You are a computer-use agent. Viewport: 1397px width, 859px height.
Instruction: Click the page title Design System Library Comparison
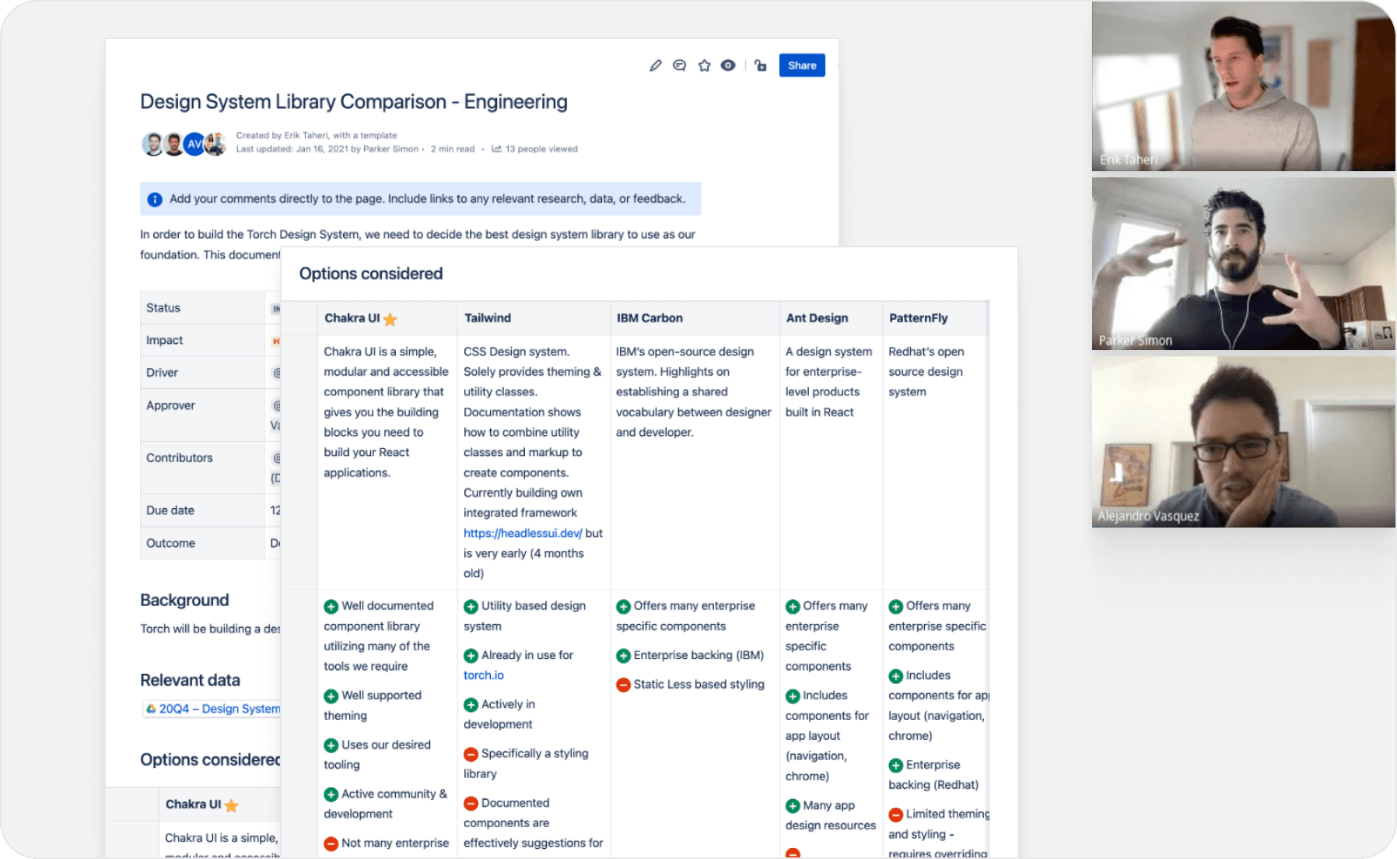[x=354, y=102]
